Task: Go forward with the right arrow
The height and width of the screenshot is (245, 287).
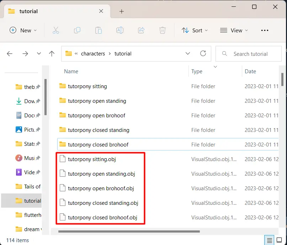Action: 25,54
